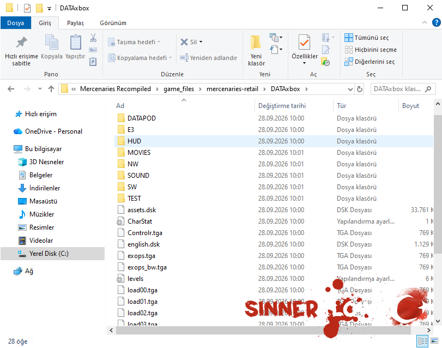This screenshot has width=442, height=348.
Task: Pin folder with Hızlı erişime sabitle
Action: pos(21,51)
